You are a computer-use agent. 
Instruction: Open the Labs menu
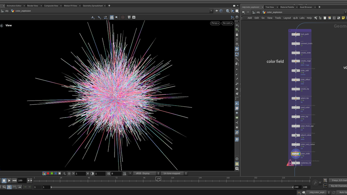(302, 18)
